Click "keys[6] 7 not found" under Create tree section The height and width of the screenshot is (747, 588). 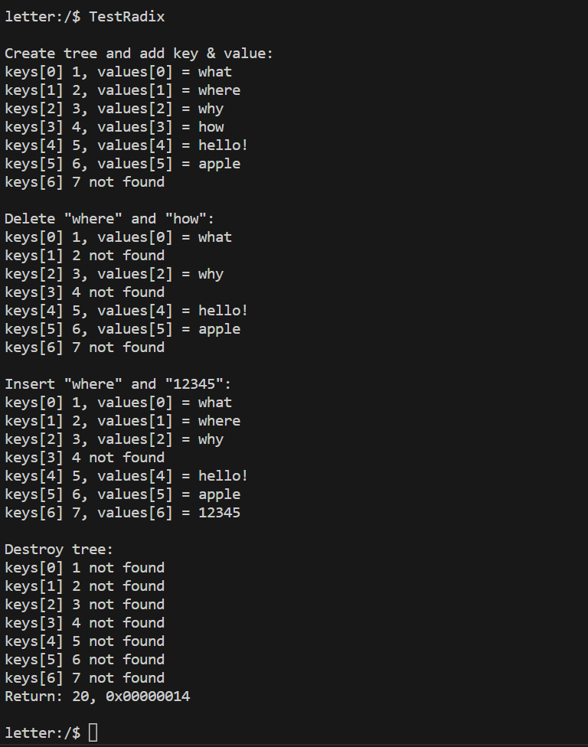click(x=84, y=182)
